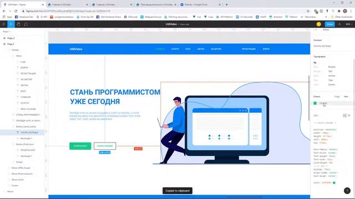Image resolution: width=355 pixels, height=199 pixels.
Task: Click the green color swatch in Colors section
Action: [x=315, y=103]
